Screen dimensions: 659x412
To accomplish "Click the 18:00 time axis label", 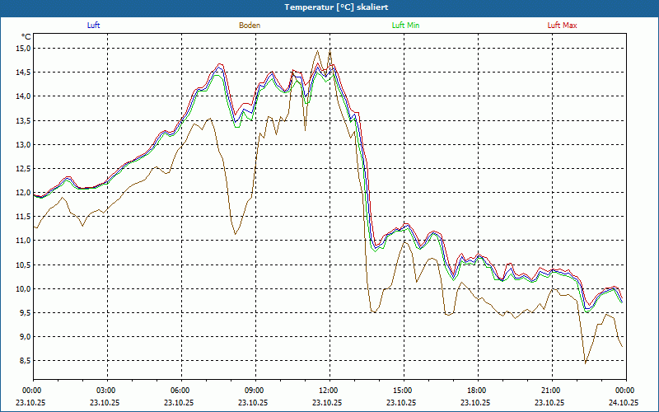I will tap(476, 391).
